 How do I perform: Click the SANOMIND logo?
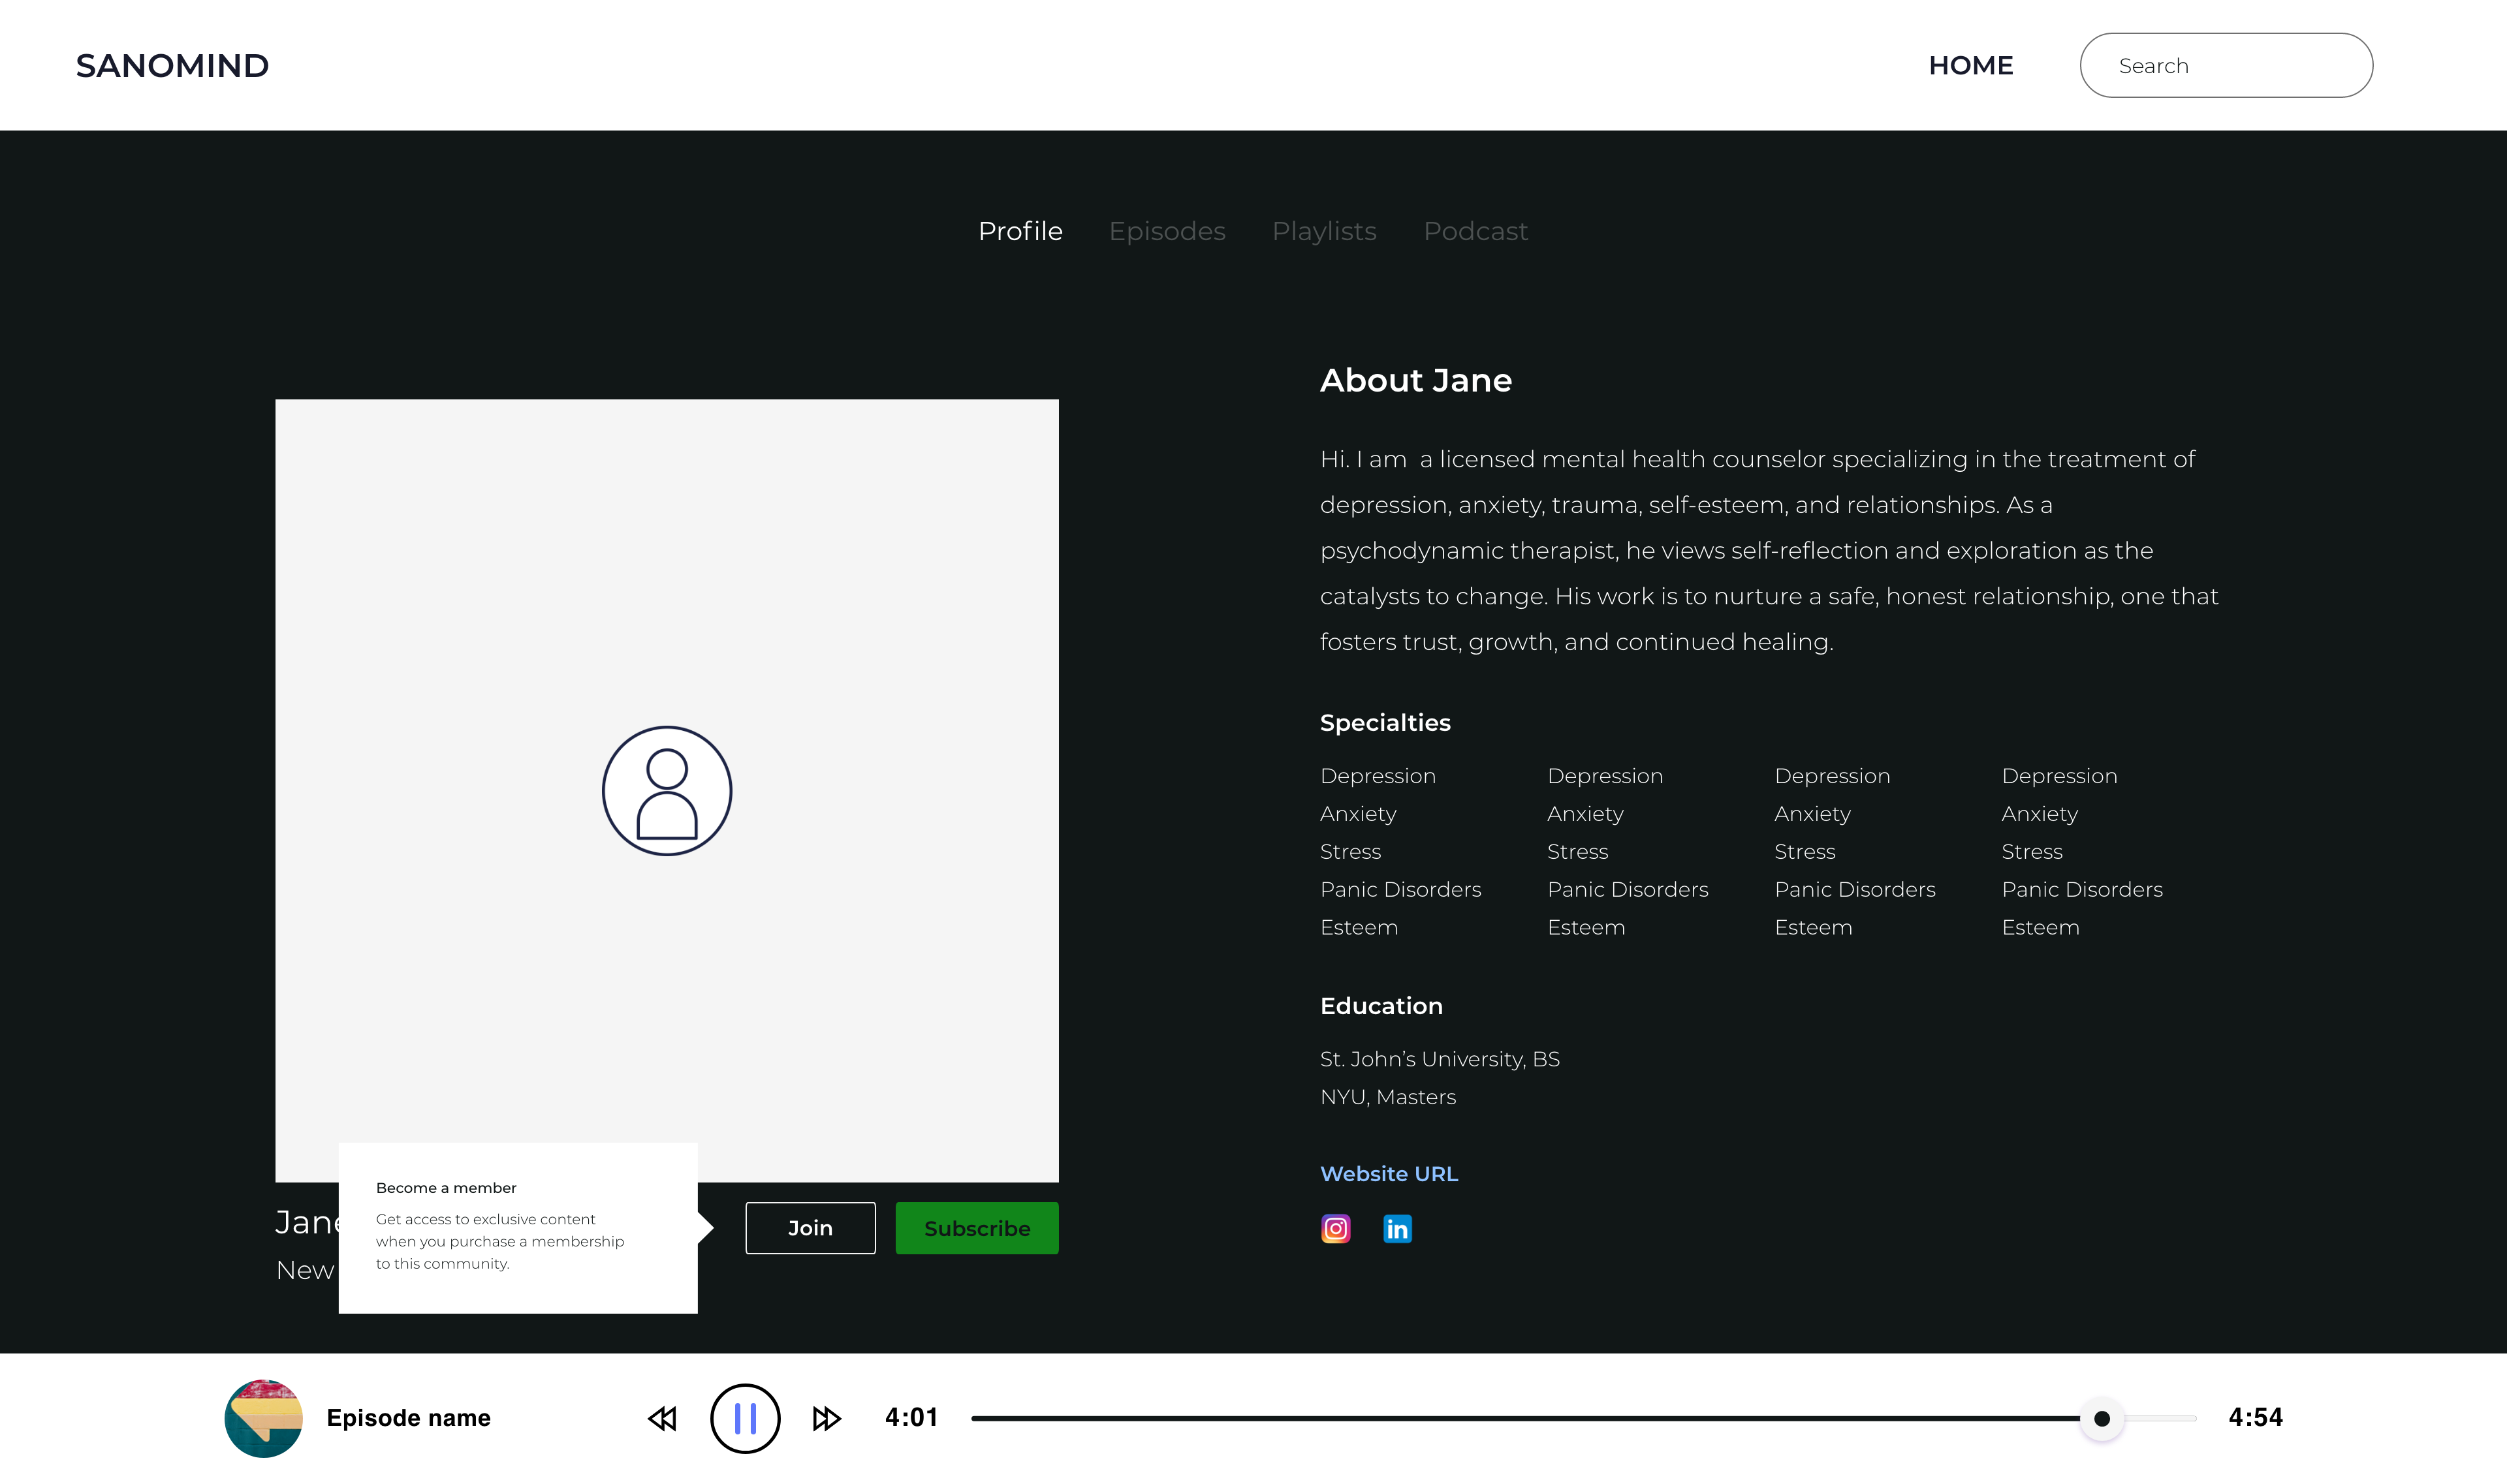click(x=172, y=66)
